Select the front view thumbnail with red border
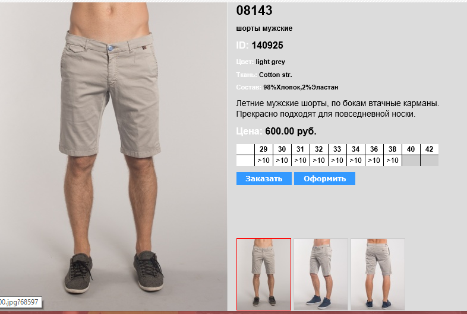 point(264,274)
